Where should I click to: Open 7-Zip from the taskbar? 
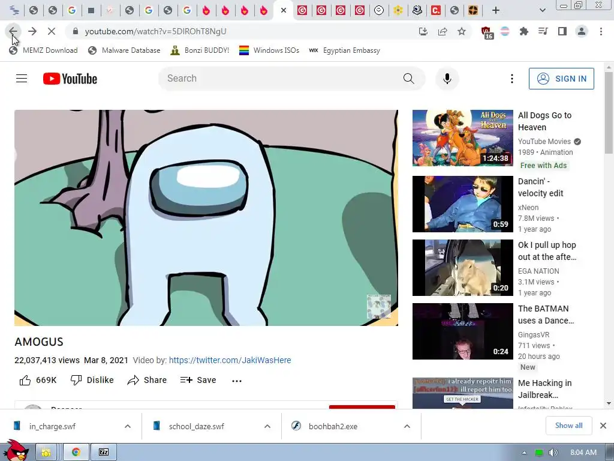(104, 453)
